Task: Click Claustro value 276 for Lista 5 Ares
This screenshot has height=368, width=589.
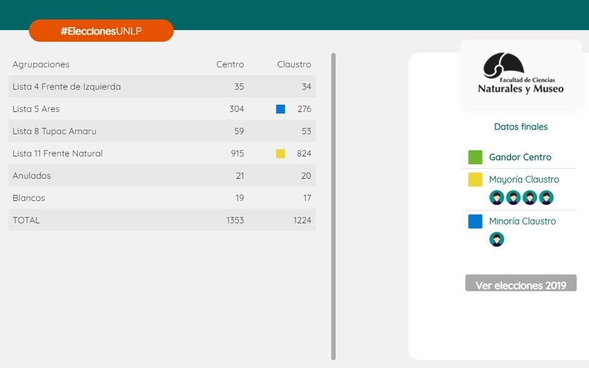Action: (304, 109)
